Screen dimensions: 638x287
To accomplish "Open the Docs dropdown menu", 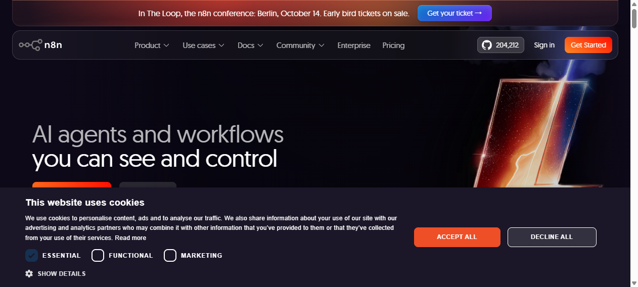I will [251, 45].
